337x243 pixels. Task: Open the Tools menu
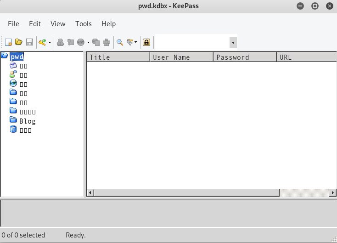tap(84, 23)
